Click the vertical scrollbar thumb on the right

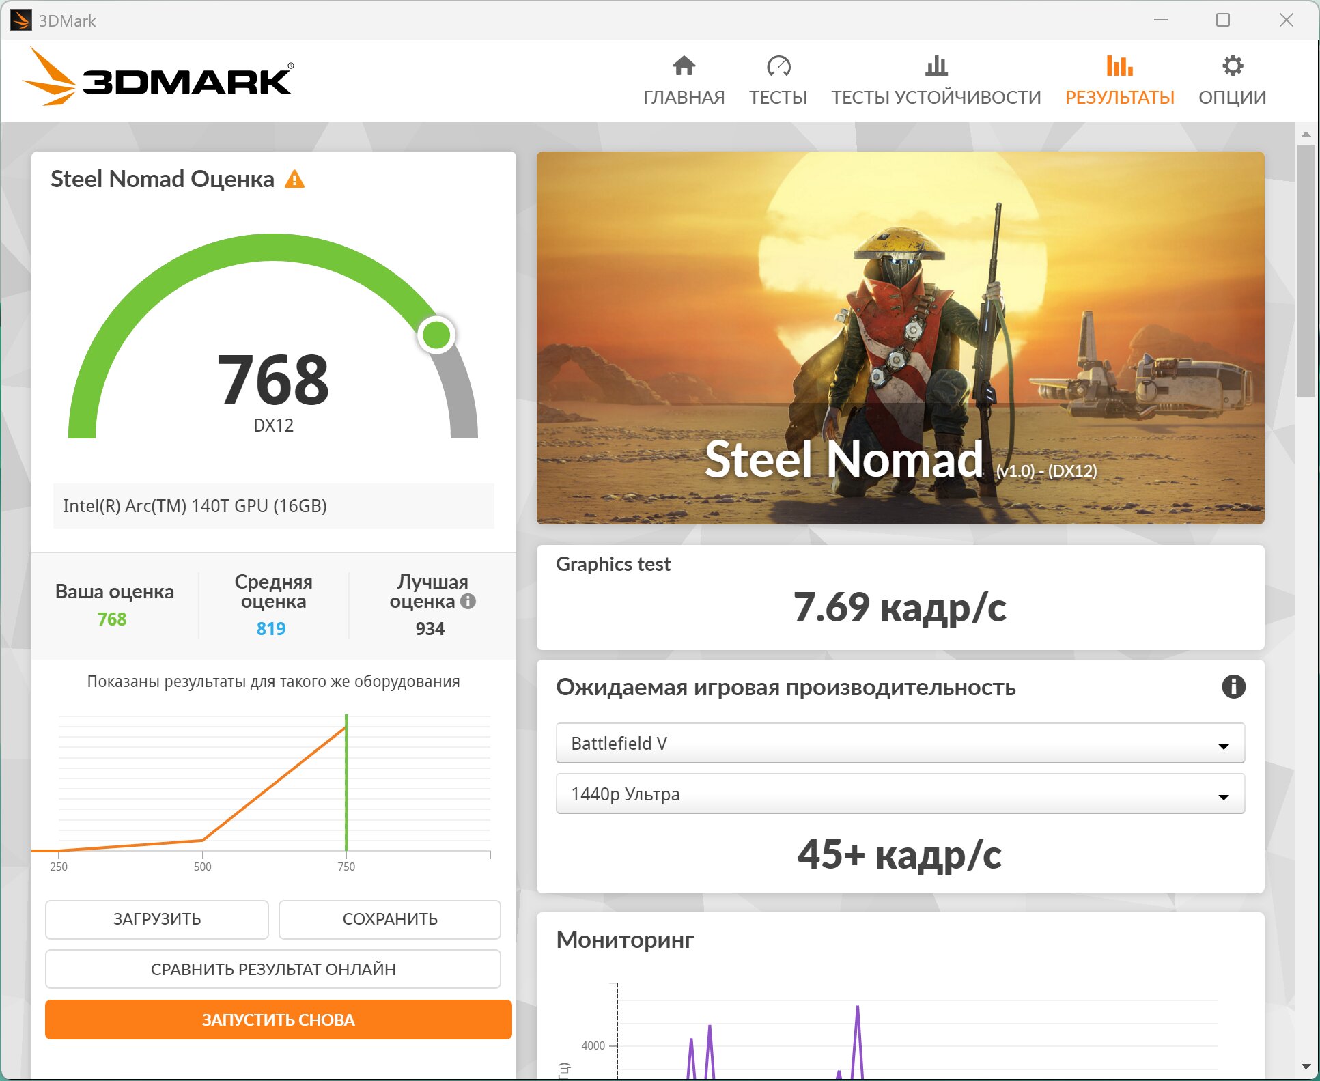pyautogui.click(x=1306, y=270)
